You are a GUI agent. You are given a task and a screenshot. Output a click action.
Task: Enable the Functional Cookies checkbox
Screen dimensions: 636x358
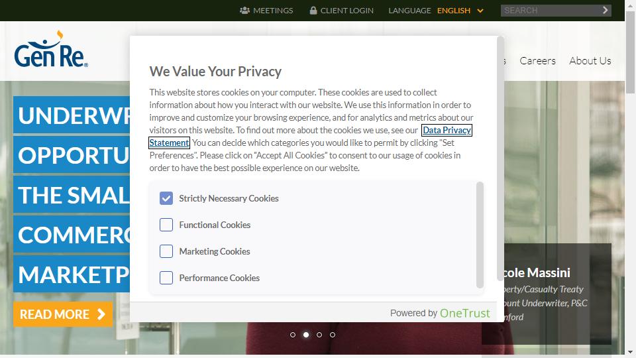[166, 225]
